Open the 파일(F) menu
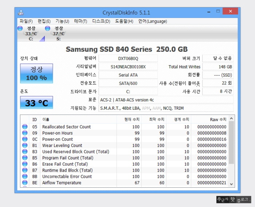The height and width of the screenshot is (207, 255). point(26,21)
